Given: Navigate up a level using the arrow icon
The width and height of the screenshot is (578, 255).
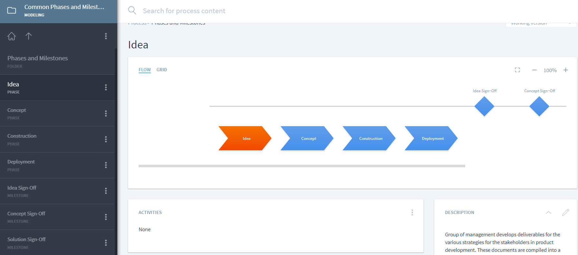Looking at the screenshot, I should coord(29,36).
